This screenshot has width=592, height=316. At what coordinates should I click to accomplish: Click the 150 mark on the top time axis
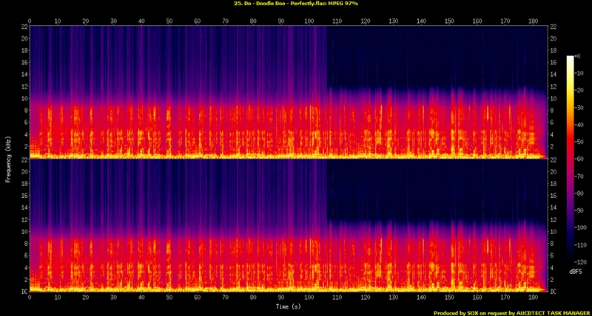pos(448,20)
